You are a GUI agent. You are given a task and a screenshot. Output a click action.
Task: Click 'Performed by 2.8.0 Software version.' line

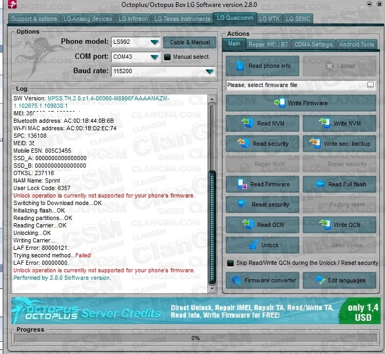pos(62,278)
